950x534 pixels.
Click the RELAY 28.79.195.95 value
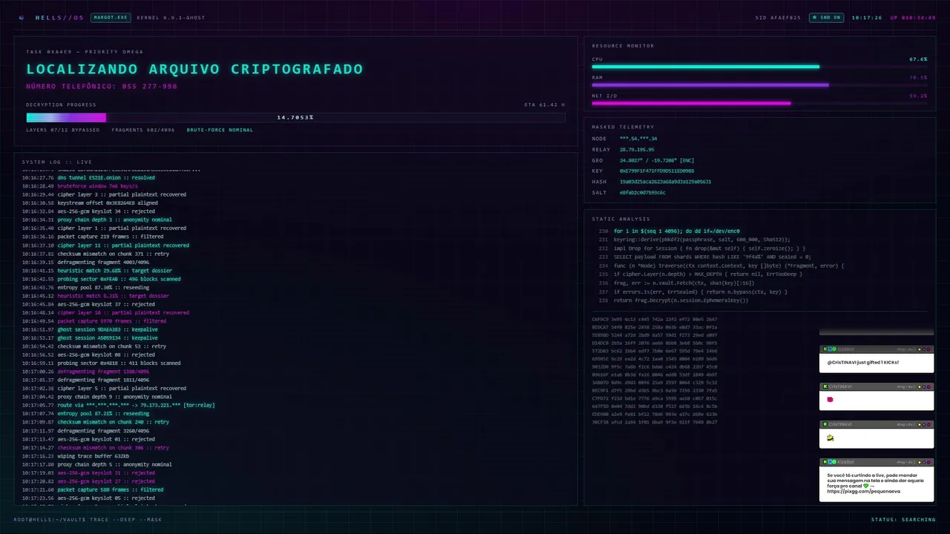[637, 149]
